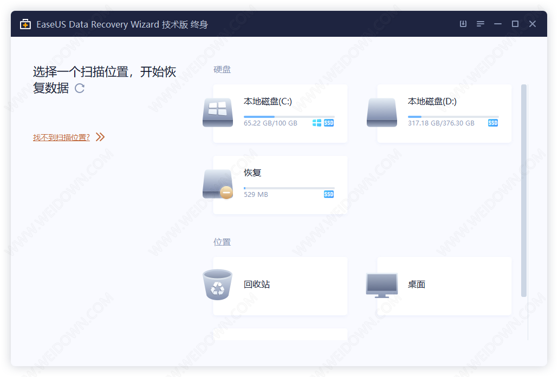This screenshot has width=558, height=377.
Task: Close the EaseUS Data Recovery window
Action: 533,24
